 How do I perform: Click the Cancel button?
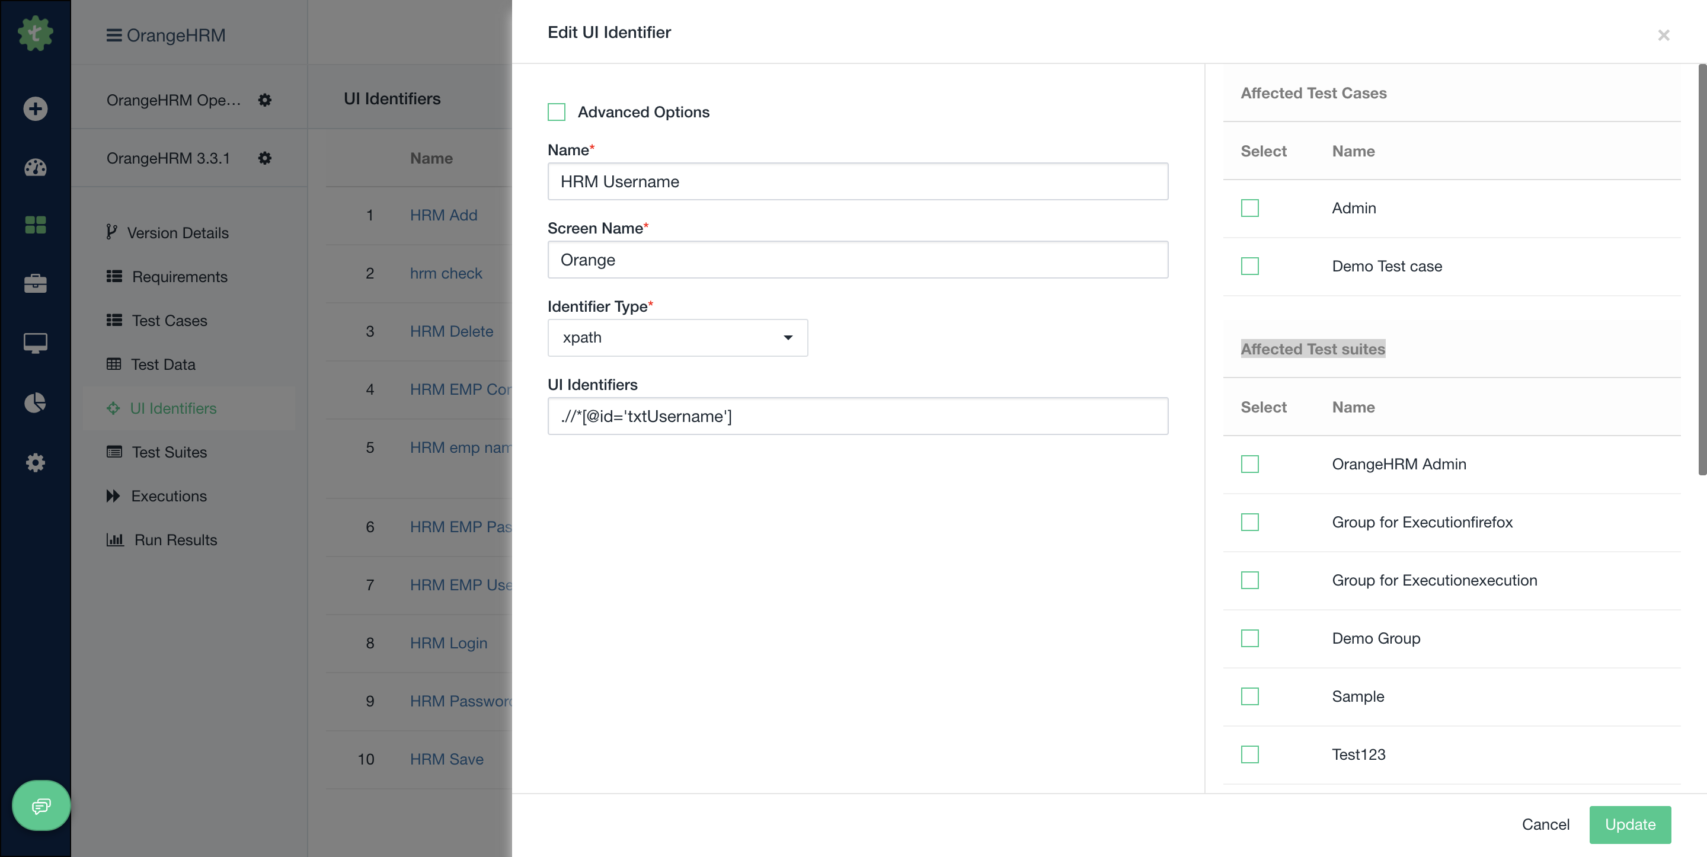tap(1545, 824)
